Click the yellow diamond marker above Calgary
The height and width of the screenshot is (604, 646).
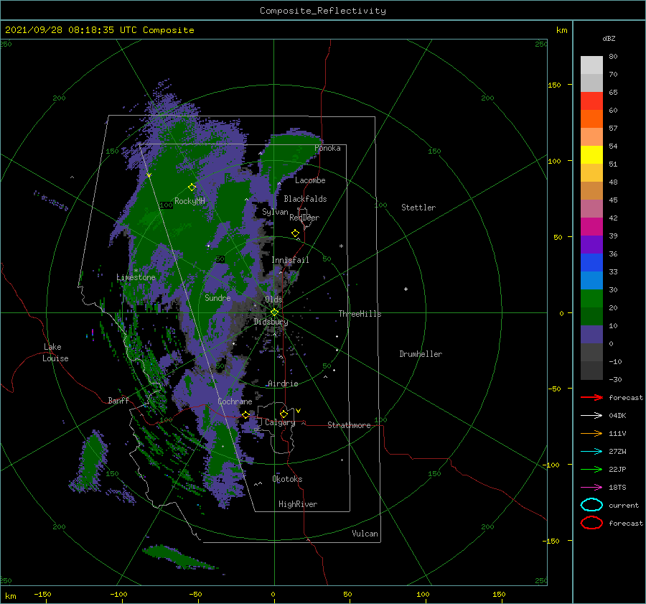pyautogui.click(x=284, y=414)
